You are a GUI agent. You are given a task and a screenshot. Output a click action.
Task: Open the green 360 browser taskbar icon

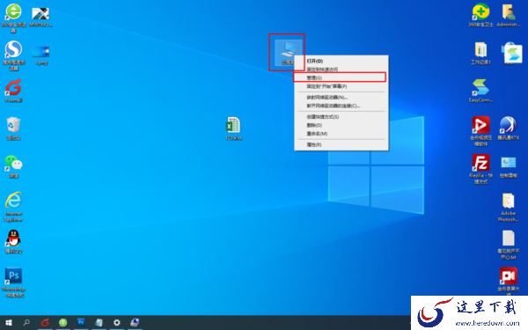coord(62,323)
